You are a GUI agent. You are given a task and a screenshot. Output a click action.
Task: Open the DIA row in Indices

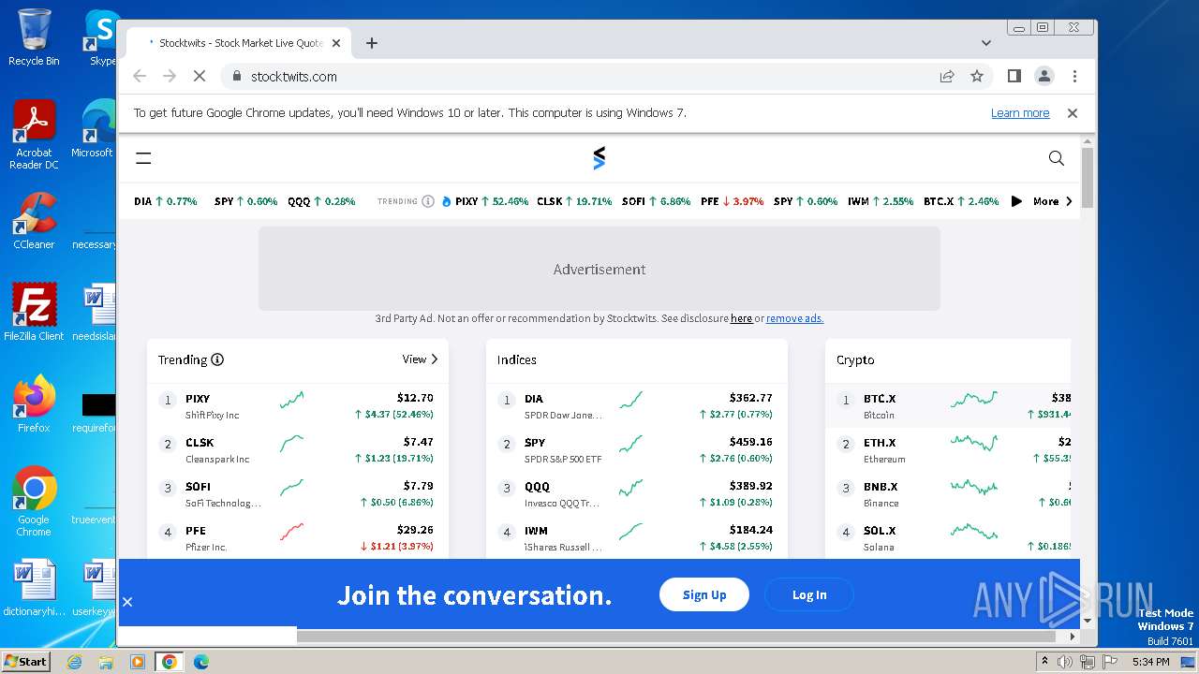637,405
